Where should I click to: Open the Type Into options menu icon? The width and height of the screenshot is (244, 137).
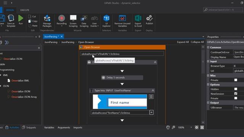[x=151, y=97]
